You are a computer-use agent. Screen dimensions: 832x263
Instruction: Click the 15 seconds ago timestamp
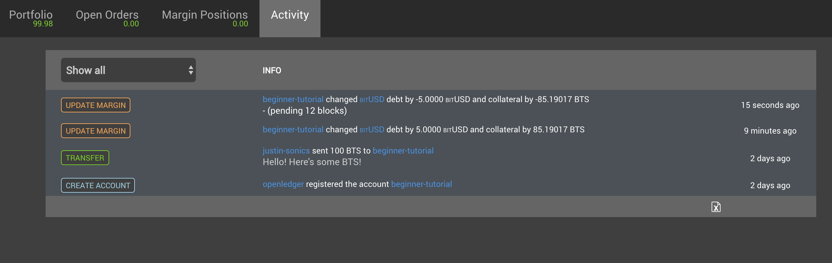point(770,105)
